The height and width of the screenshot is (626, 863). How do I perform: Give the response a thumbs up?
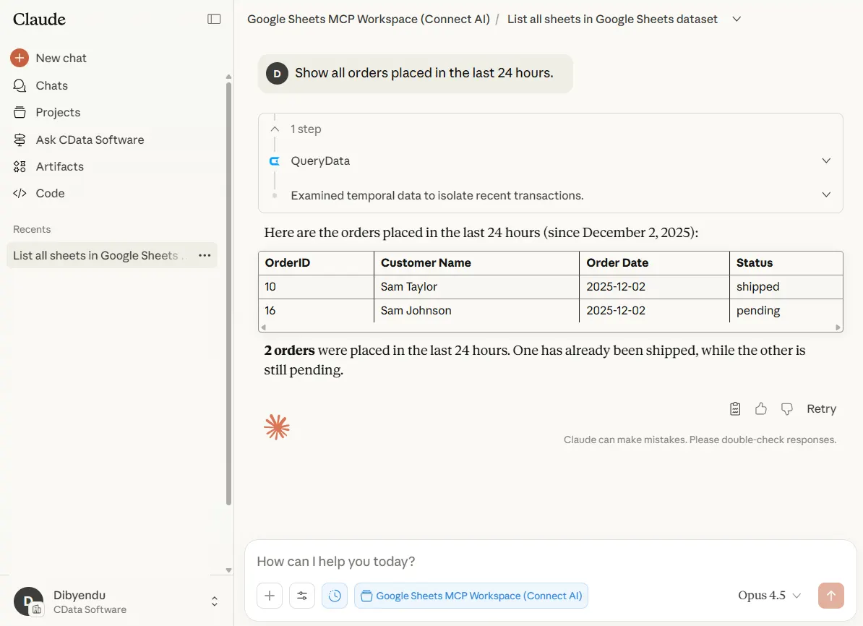tap(761, 409)
